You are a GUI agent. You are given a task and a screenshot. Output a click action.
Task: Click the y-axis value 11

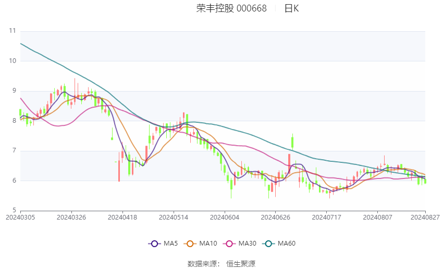click(x=13, y=31)
